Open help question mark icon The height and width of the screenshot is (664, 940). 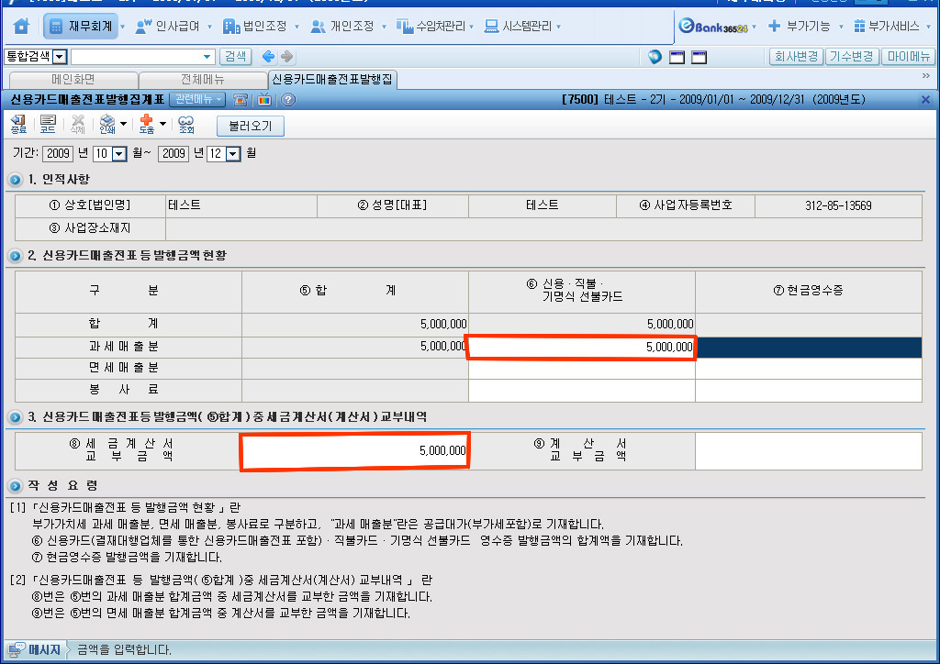coord(288,99)
